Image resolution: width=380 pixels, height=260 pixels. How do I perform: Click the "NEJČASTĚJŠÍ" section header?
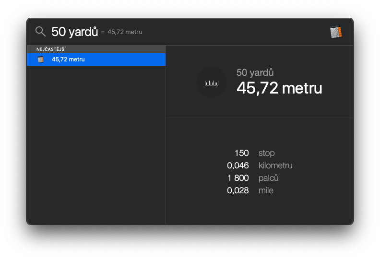pyautogui.click(x=51, y=49)
